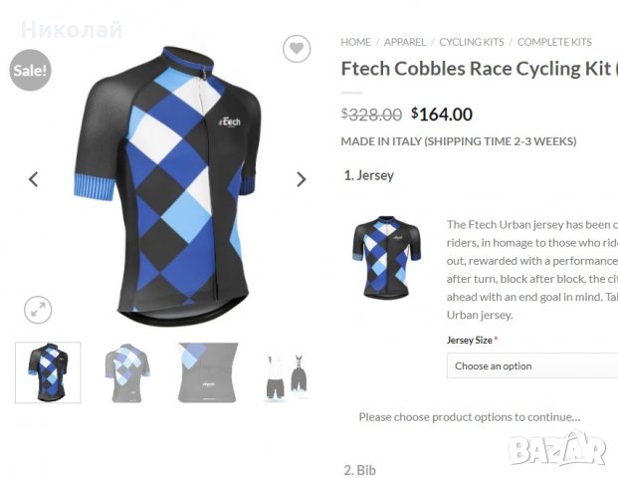Click the 1. Jersey section heading

coord(369,175)
